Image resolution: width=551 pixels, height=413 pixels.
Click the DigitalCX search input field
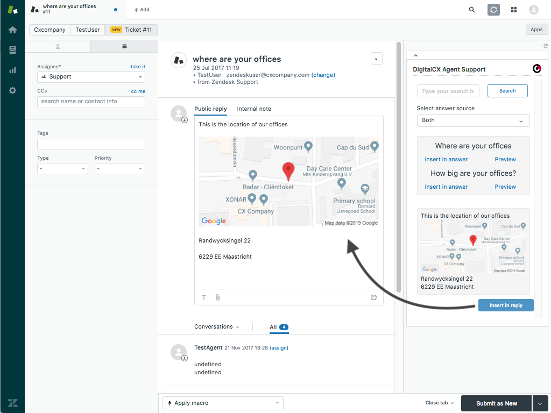coord(448,91)
